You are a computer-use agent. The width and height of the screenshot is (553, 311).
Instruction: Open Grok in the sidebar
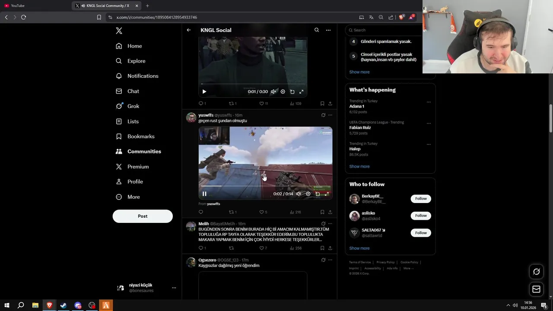coord(127,106)
